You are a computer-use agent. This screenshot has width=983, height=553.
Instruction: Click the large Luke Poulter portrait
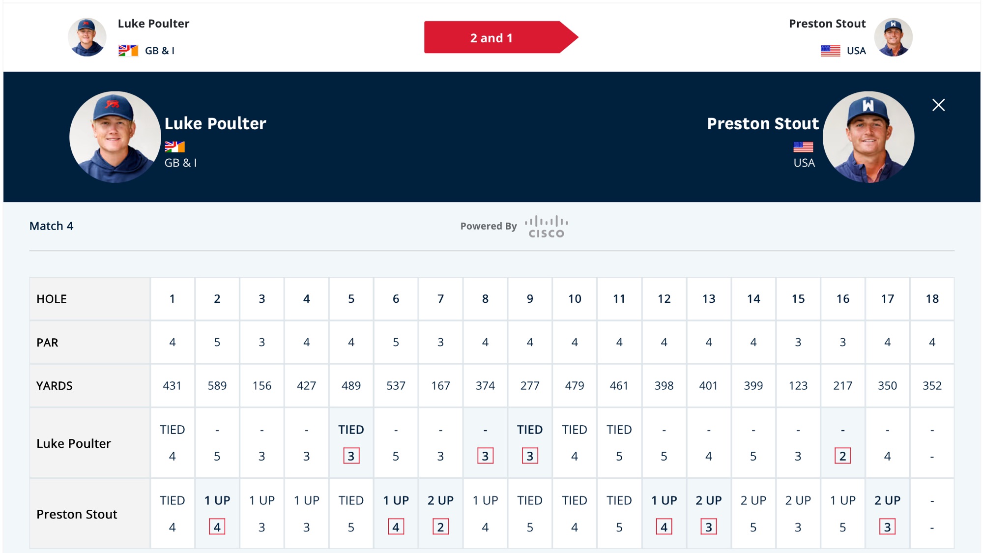115,137
